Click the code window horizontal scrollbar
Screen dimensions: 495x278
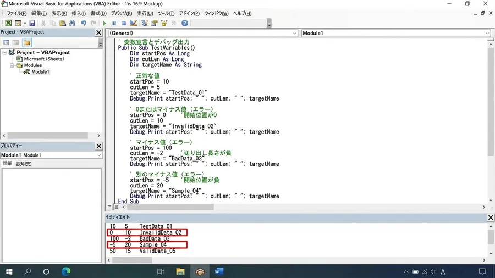pos(170,207)
